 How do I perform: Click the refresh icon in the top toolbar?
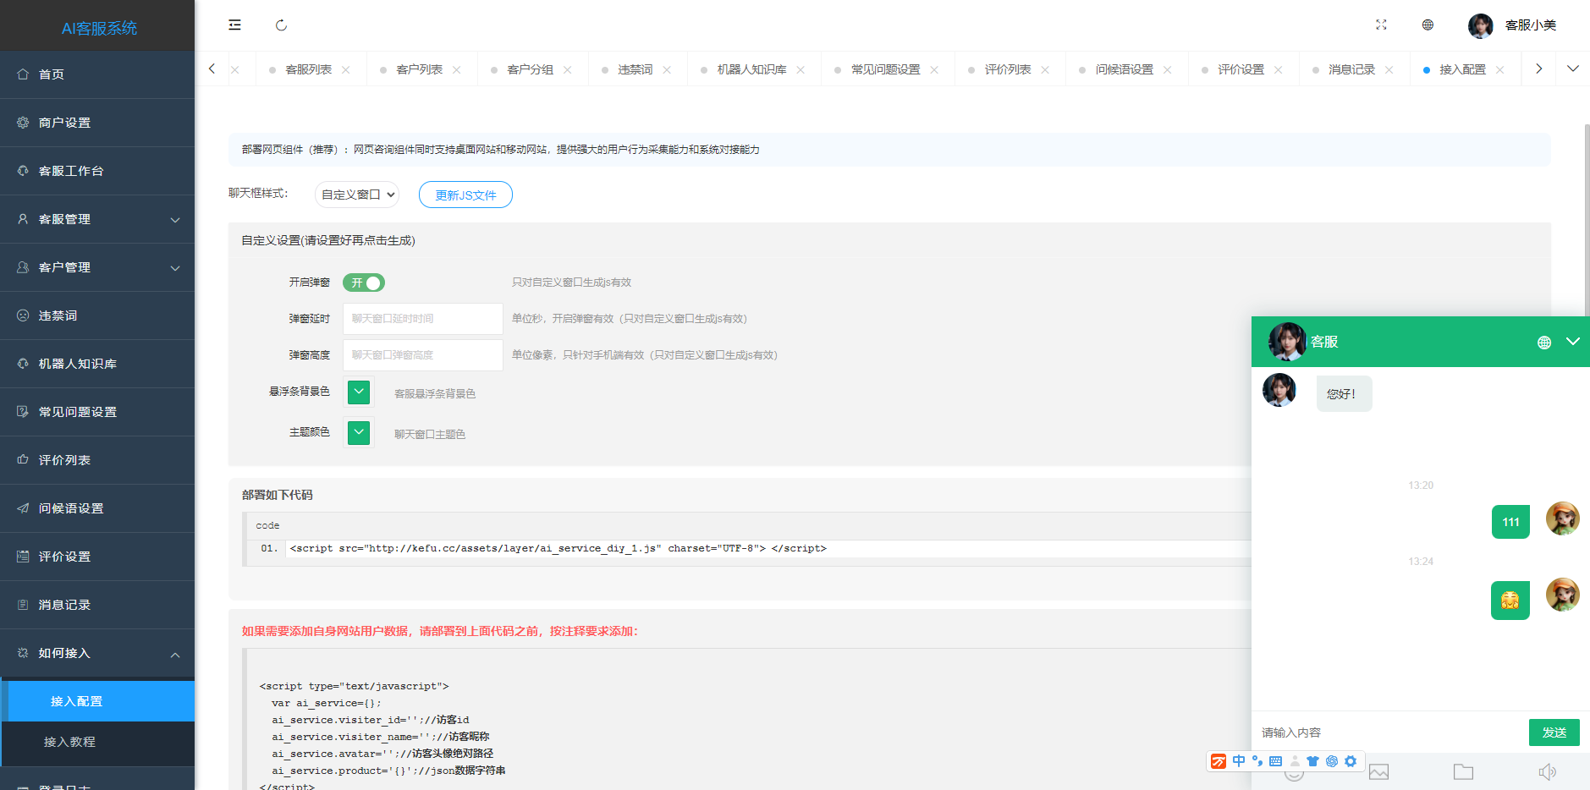click(x=281, y=25)
